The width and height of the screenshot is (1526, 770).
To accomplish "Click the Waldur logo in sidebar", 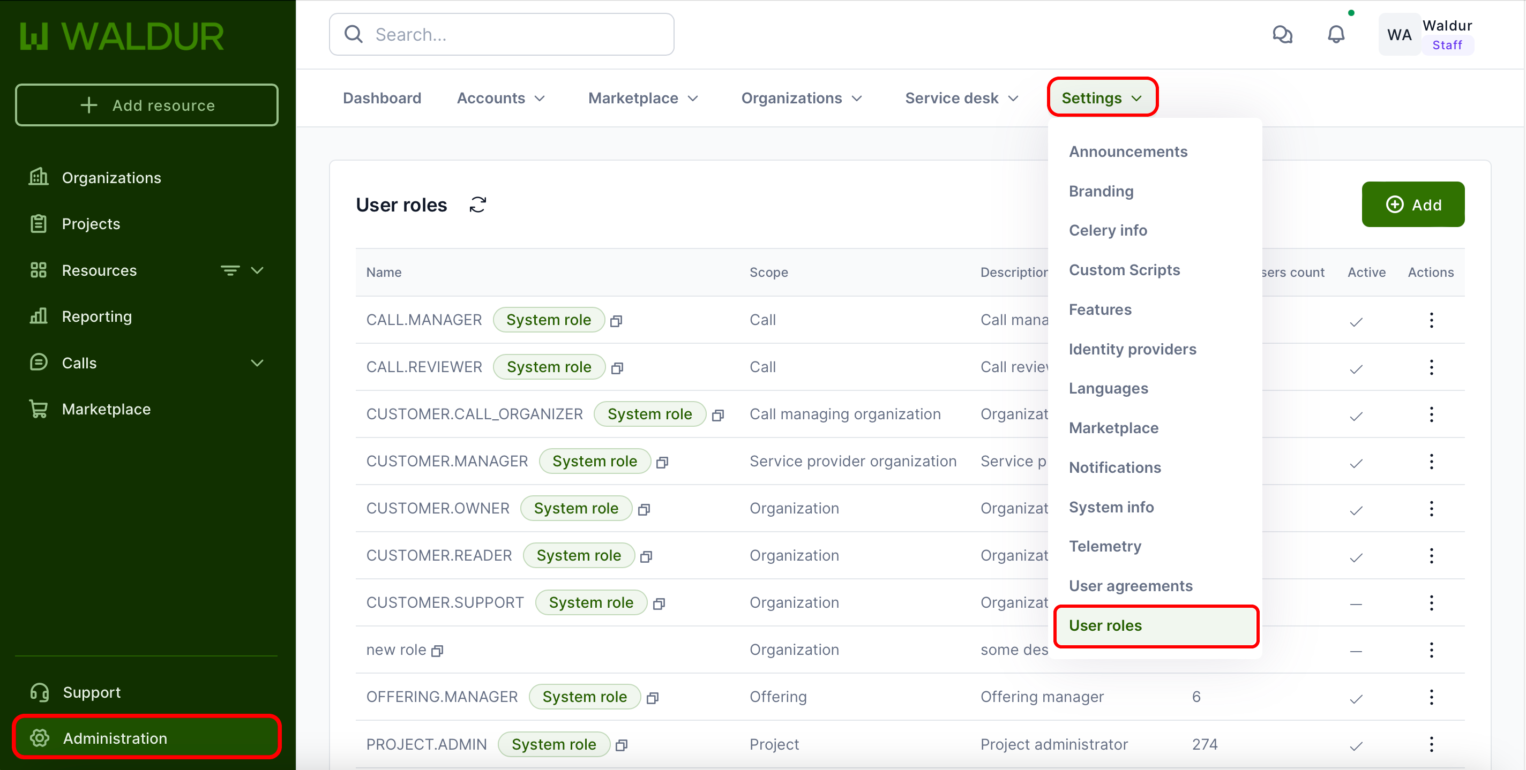I will click(122, 36).
